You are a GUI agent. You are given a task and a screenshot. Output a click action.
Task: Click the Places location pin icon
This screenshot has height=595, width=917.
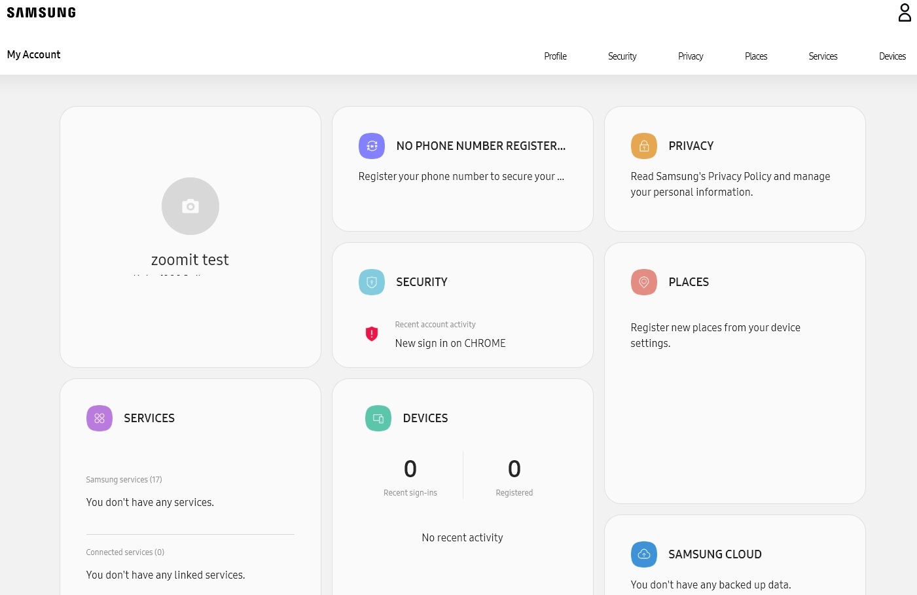click(644, 282)
